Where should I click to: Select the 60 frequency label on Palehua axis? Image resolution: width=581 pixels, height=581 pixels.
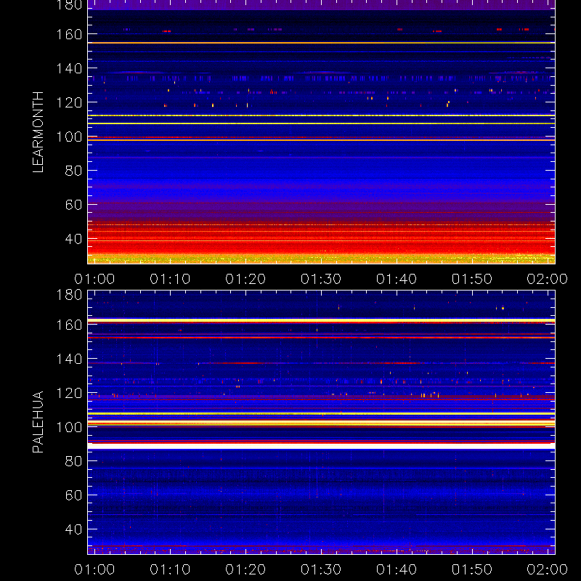[x=73, y=495]
